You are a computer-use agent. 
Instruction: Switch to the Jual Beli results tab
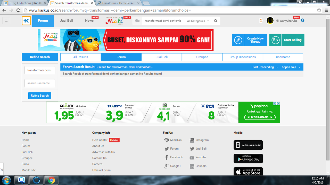(162, 57)
